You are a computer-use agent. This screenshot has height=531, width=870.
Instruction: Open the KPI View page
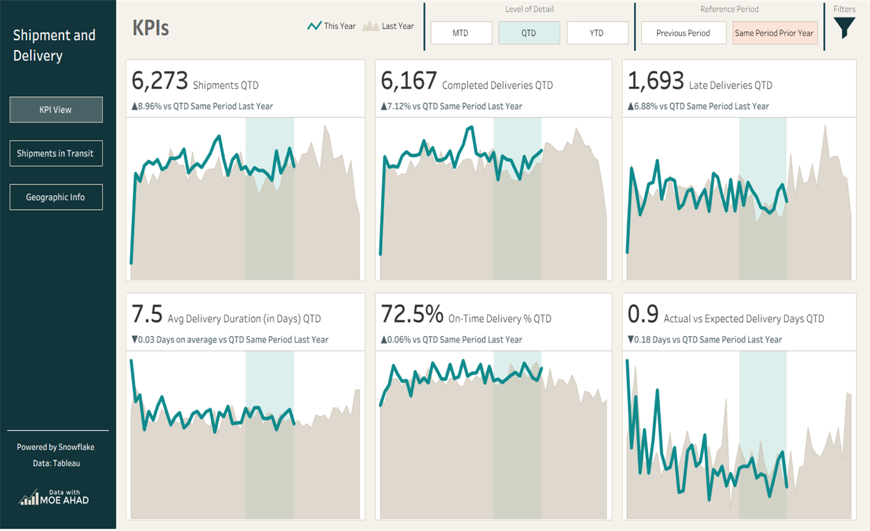56,109
